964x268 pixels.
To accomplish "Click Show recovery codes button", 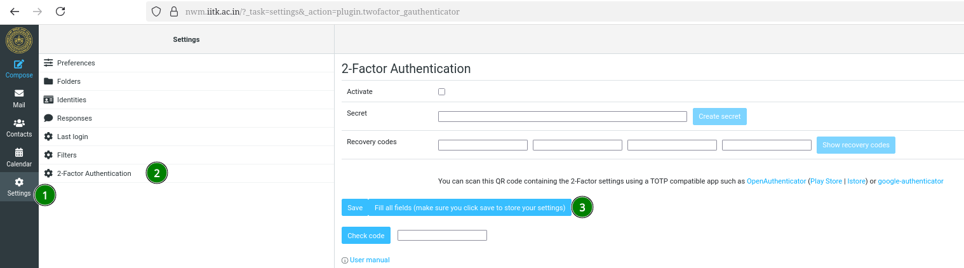I will 855,145.
